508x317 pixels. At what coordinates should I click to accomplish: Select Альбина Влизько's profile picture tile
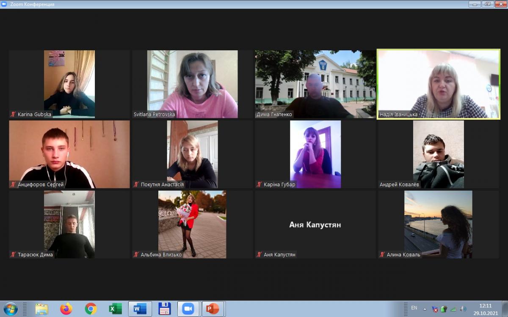point(192,224)
